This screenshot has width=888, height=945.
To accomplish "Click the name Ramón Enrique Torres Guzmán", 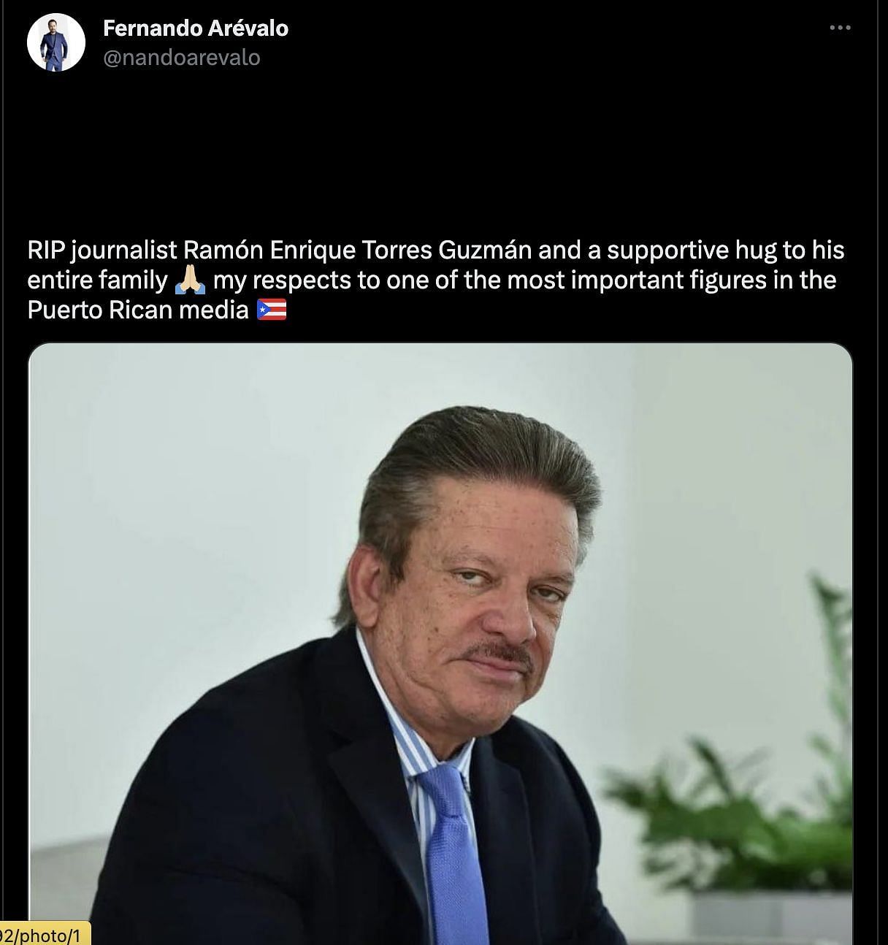I will click(x=357, y=250).
